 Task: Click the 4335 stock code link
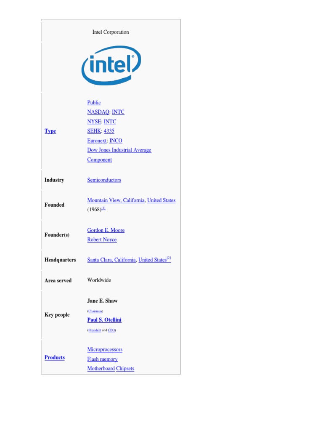pos(109,131)
